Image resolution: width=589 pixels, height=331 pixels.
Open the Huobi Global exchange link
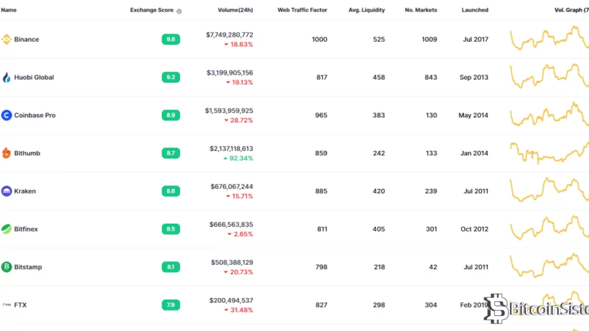click(x=34, y=77)
